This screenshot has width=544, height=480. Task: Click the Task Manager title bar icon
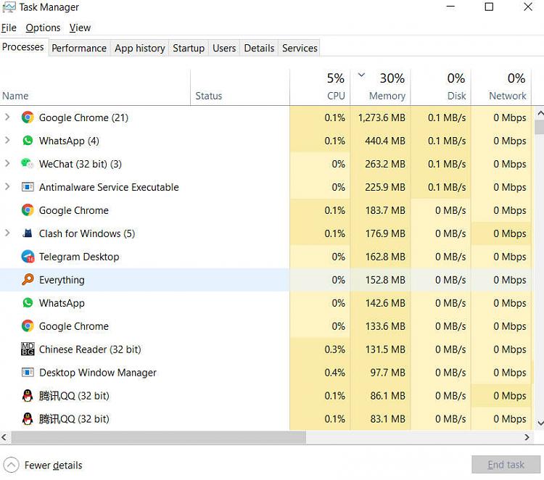9,7
